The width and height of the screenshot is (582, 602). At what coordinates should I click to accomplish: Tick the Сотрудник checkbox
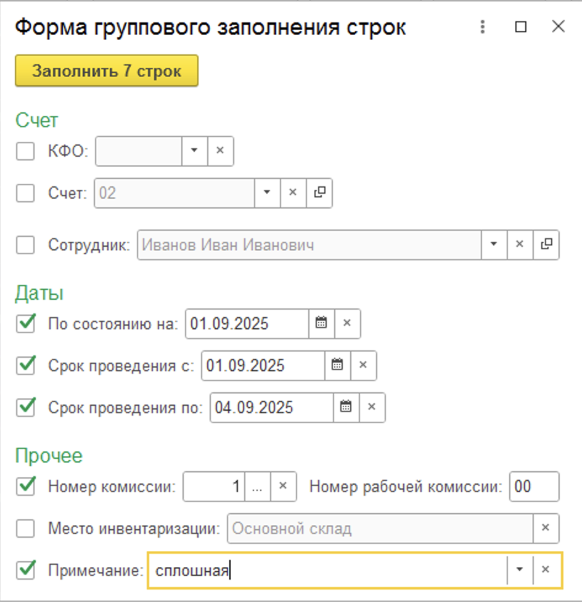pyautogui.click(x=25, y=245)
